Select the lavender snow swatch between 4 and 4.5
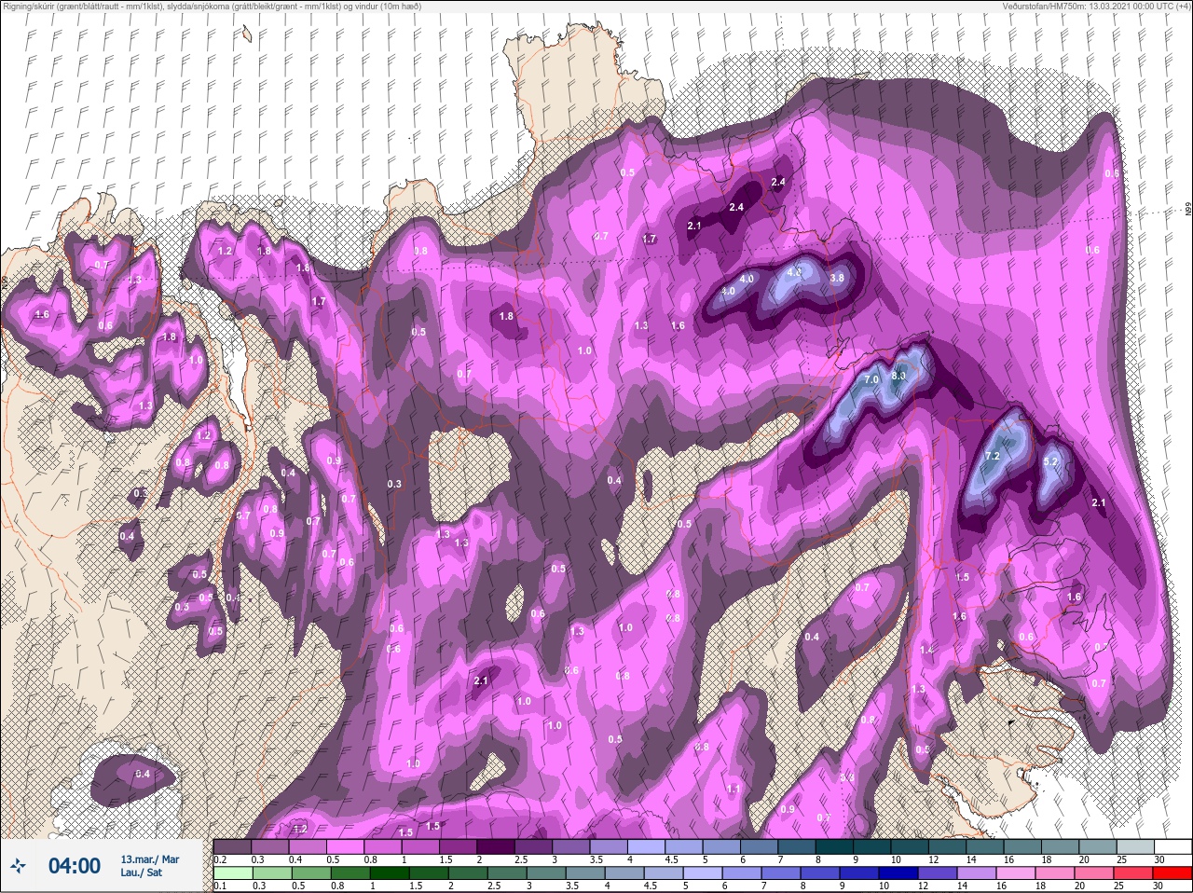1193x893 pixels. tap(648, 846)
